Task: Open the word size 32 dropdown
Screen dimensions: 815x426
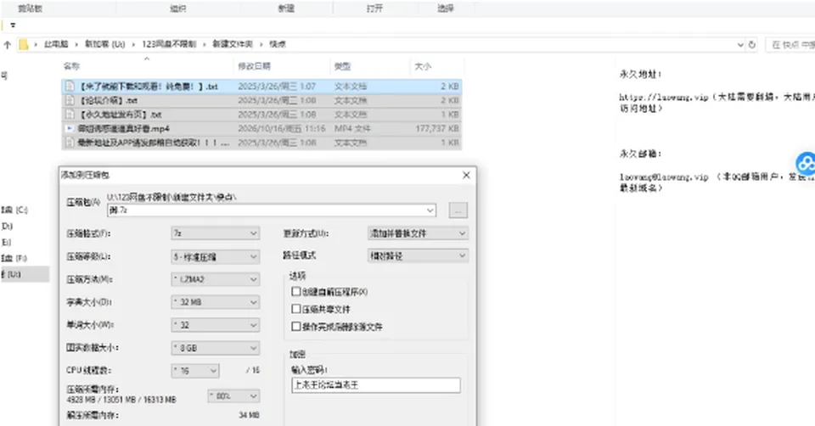Action: (215, 325)
